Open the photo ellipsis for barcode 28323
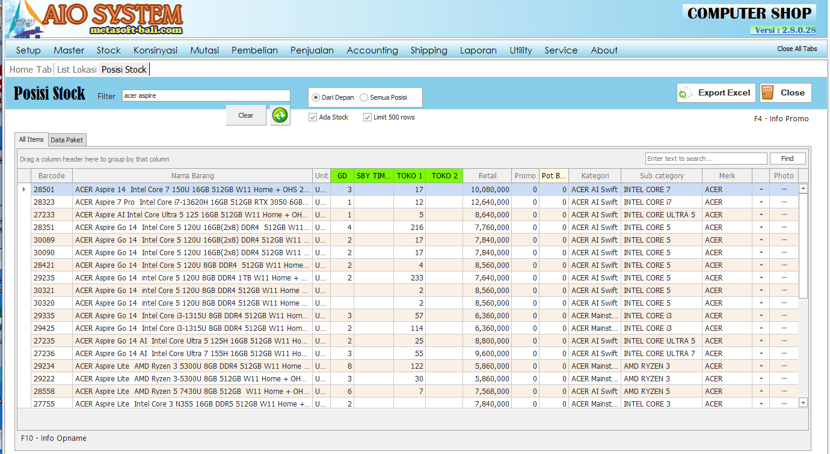The height and width of the screenshot is (454, 830). 784,202
